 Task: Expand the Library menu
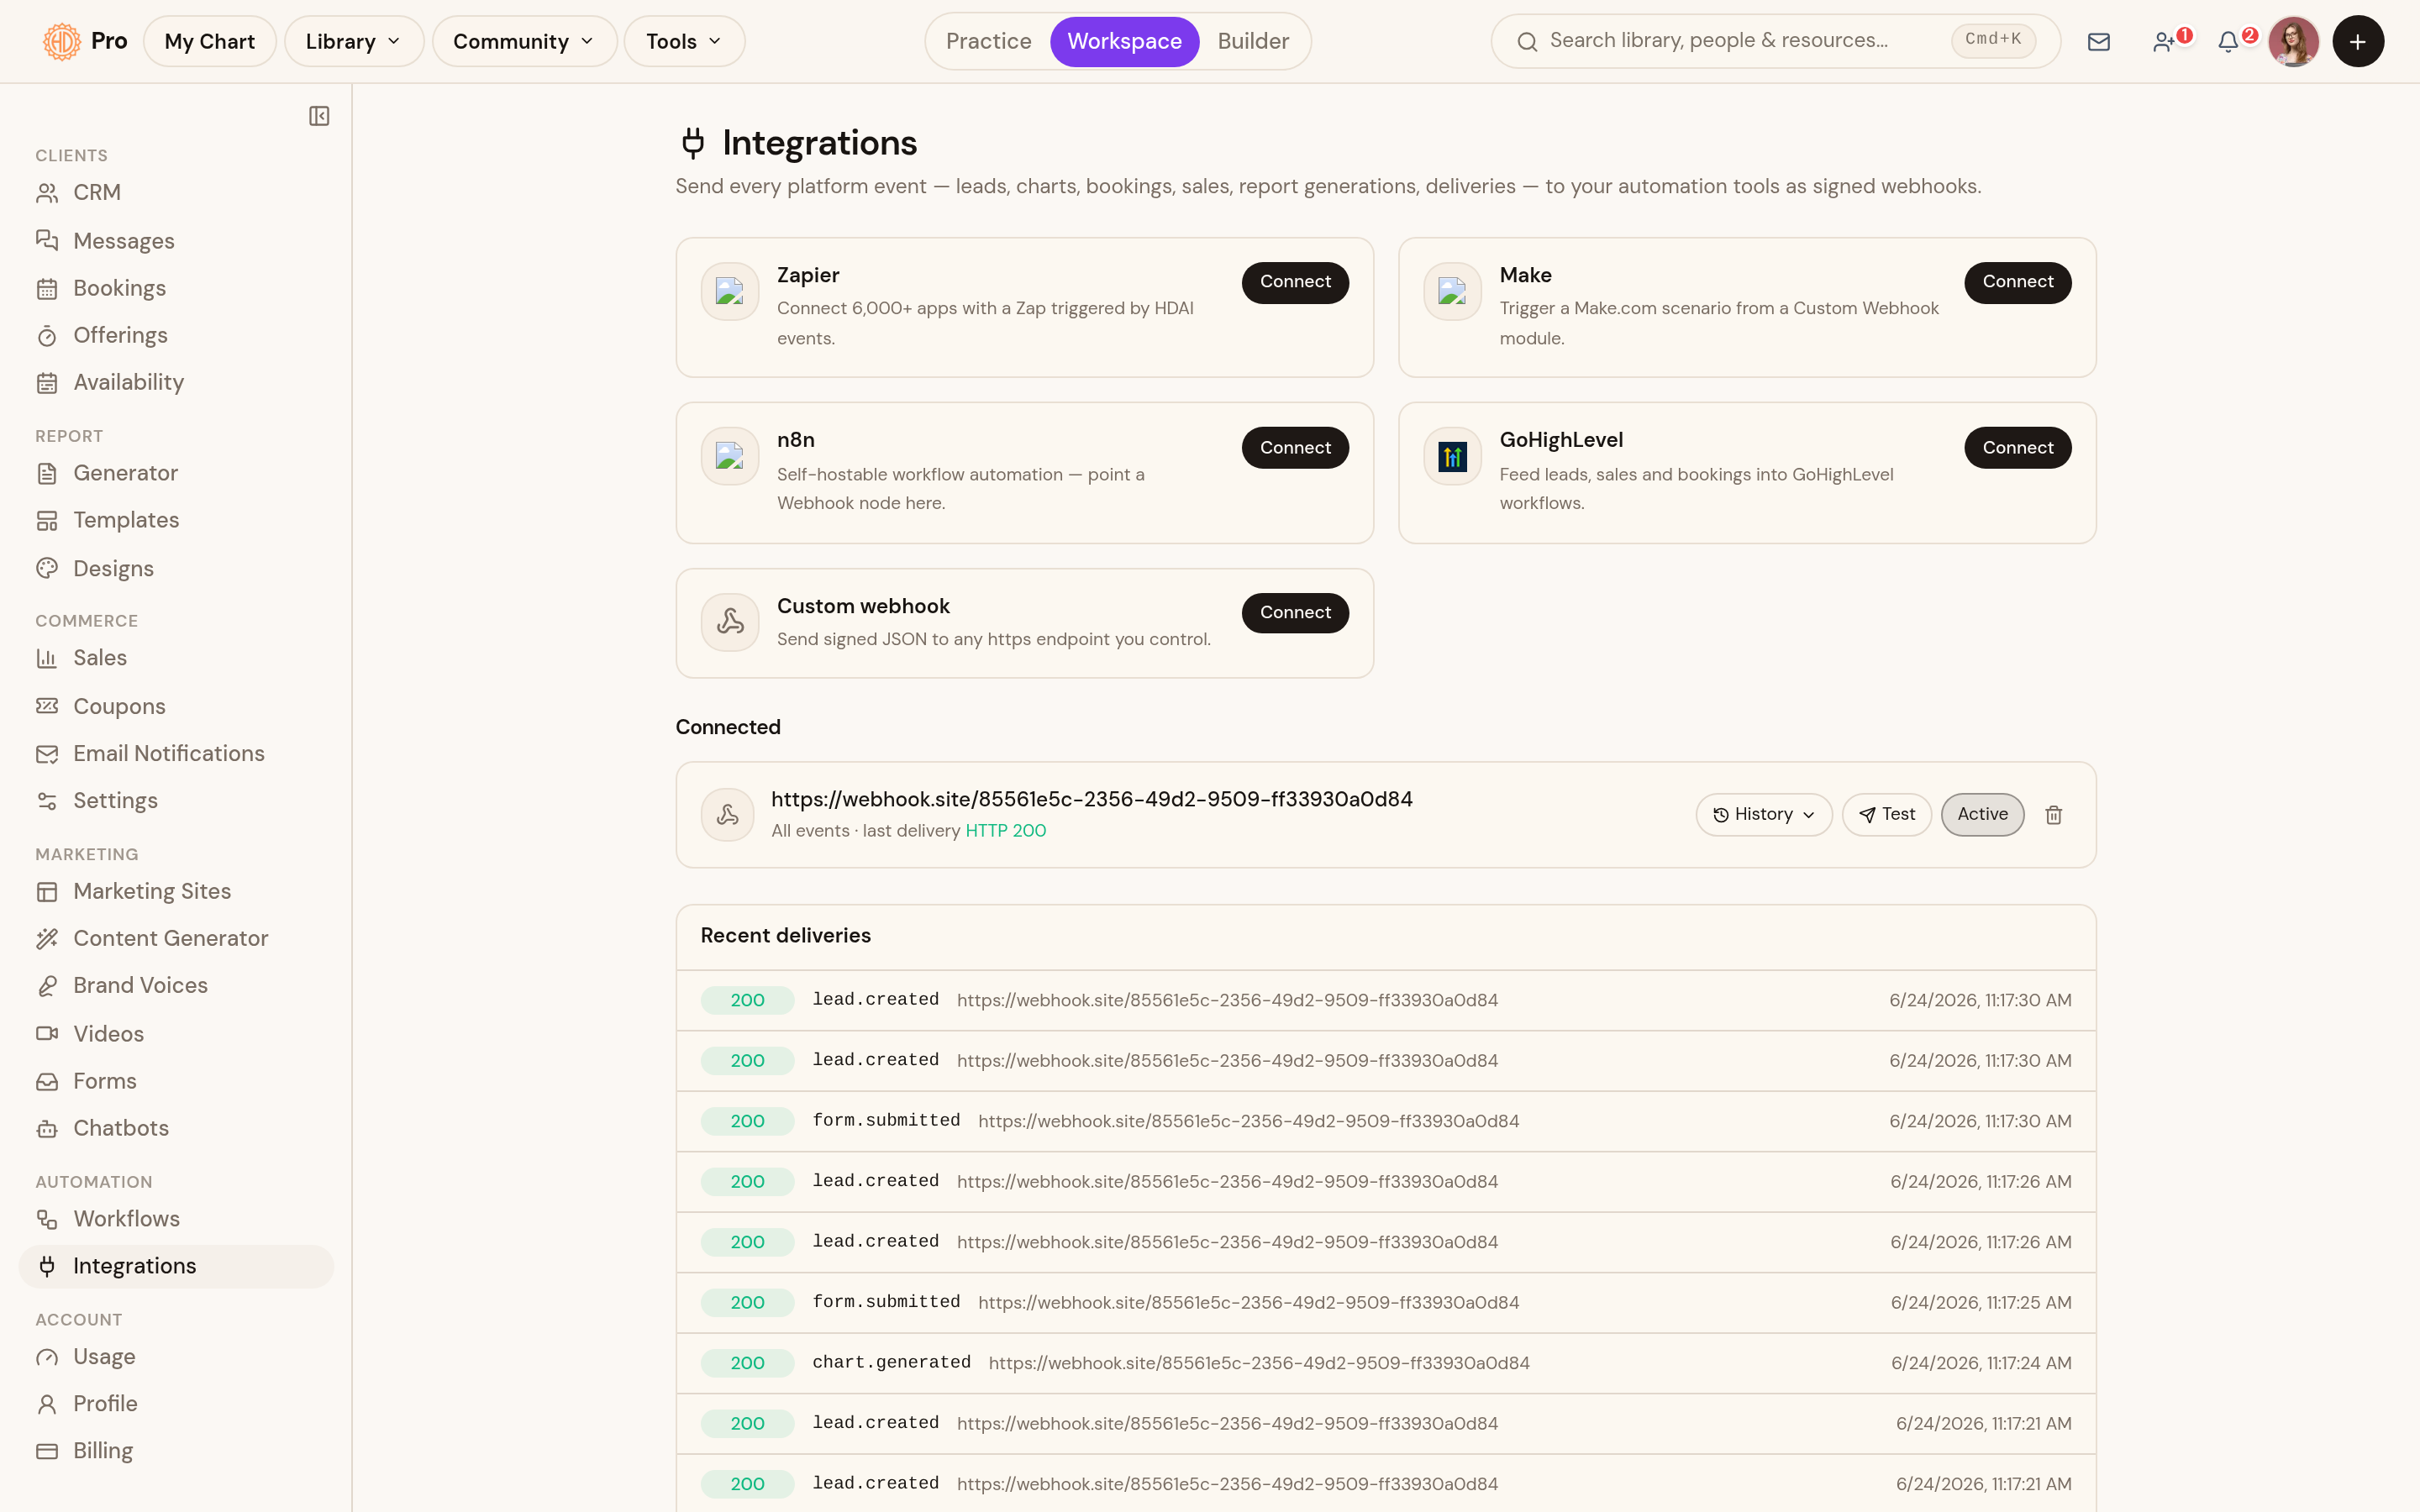point(354,41)
